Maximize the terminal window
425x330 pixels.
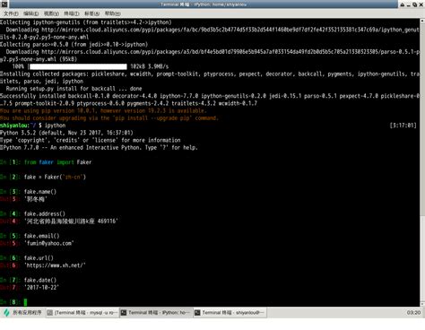coord(415,4)
